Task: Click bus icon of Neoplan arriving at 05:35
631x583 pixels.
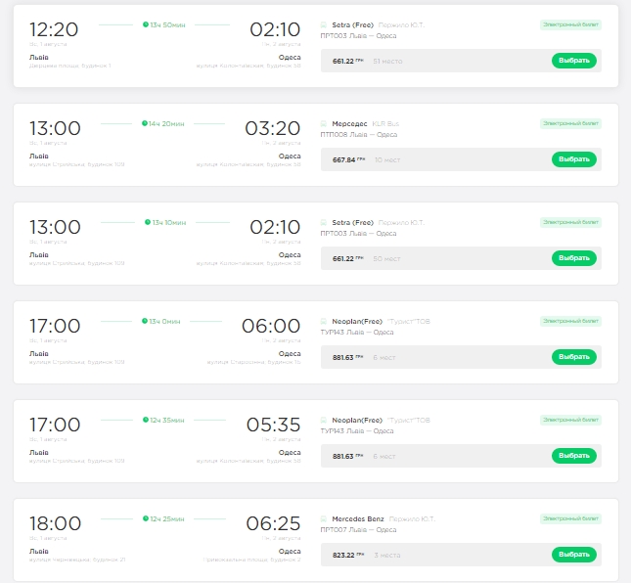Action: (x=324, y=420)
